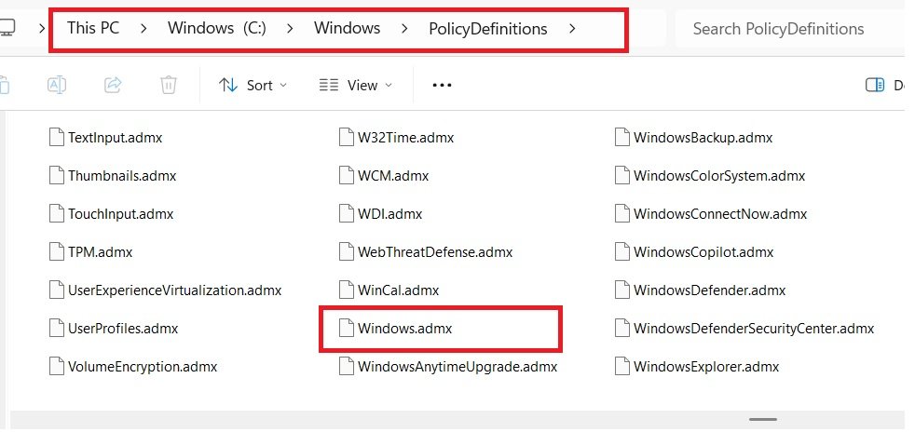The width and height of the screenshot is (915, 432).
Task: Open the three-dot See more menu
Action: (442, 85)
